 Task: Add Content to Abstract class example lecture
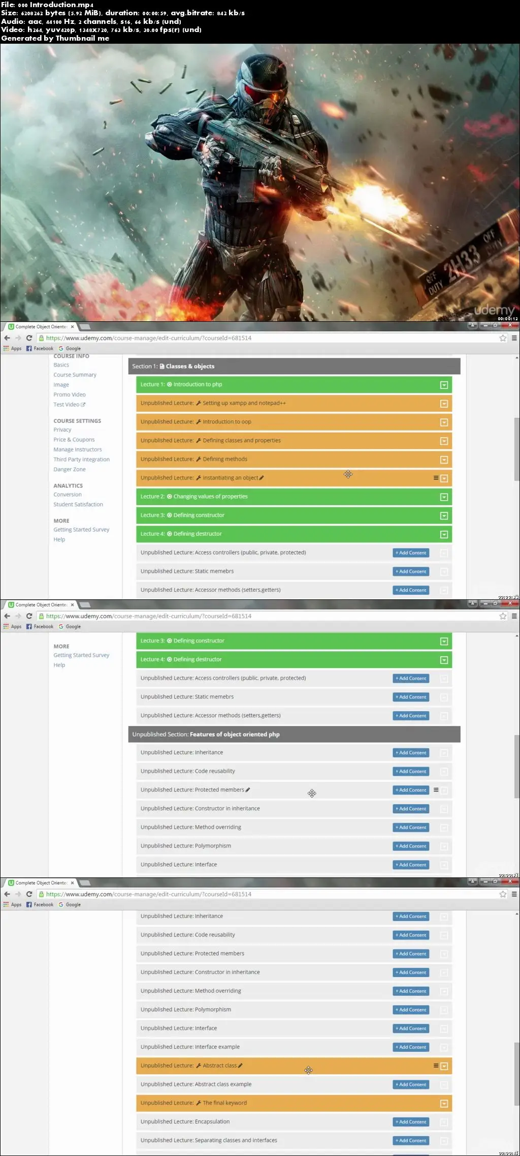411,1084
